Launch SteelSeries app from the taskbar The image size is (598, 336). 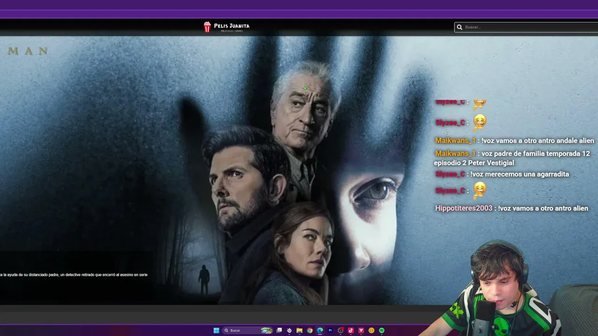point(289,330)
